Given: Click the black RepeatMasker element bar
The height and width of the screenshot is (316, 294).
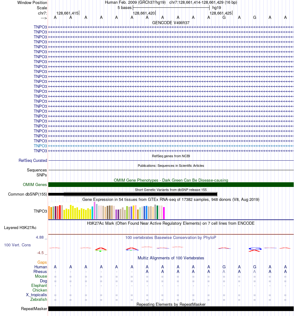Looking at the screenshot, I should [171, 309].
